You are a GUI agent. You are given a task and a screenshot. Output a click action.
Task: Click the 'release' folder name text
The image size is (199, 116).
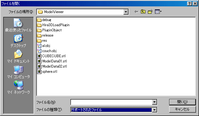click(48, 35)
